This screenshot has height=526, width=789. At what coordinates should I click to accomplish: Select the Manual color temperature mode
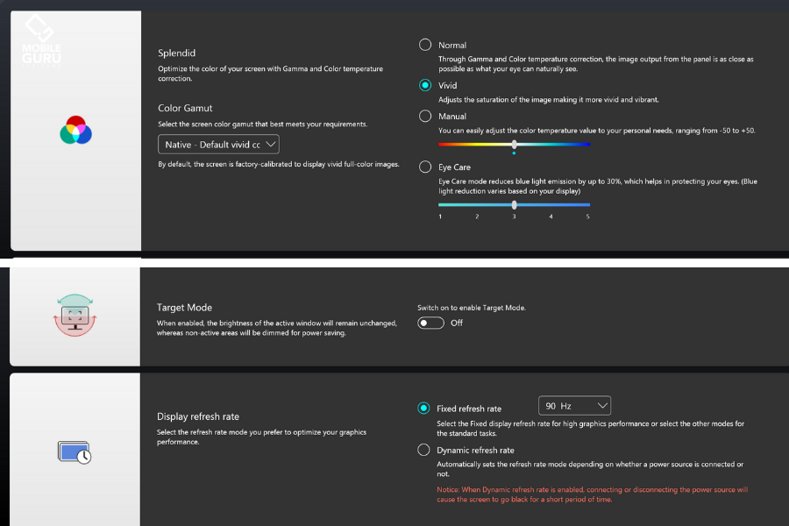point(426,117)
